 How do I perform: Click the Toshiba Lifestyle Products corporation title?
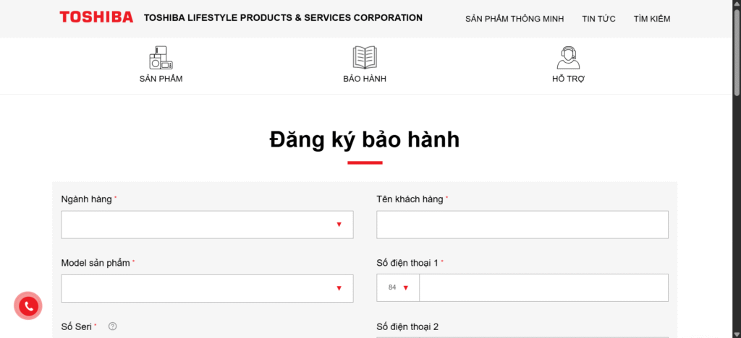[x=283, y=18]
